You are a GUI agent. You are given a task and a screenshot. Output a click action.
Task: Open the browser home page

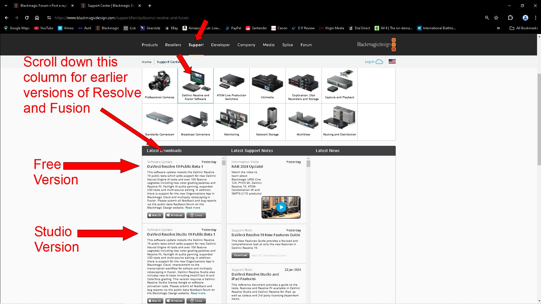(37, 18)
